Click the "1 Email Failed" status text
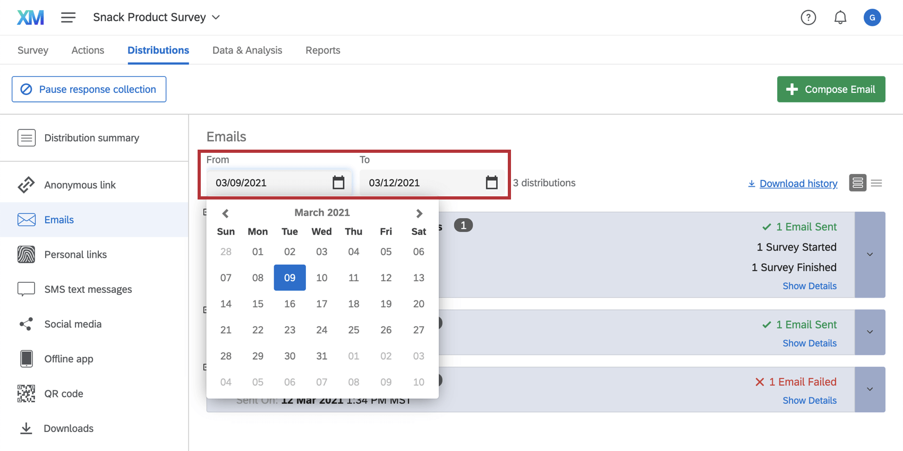This screenshot has width=903, height=451. click(803, 382)
